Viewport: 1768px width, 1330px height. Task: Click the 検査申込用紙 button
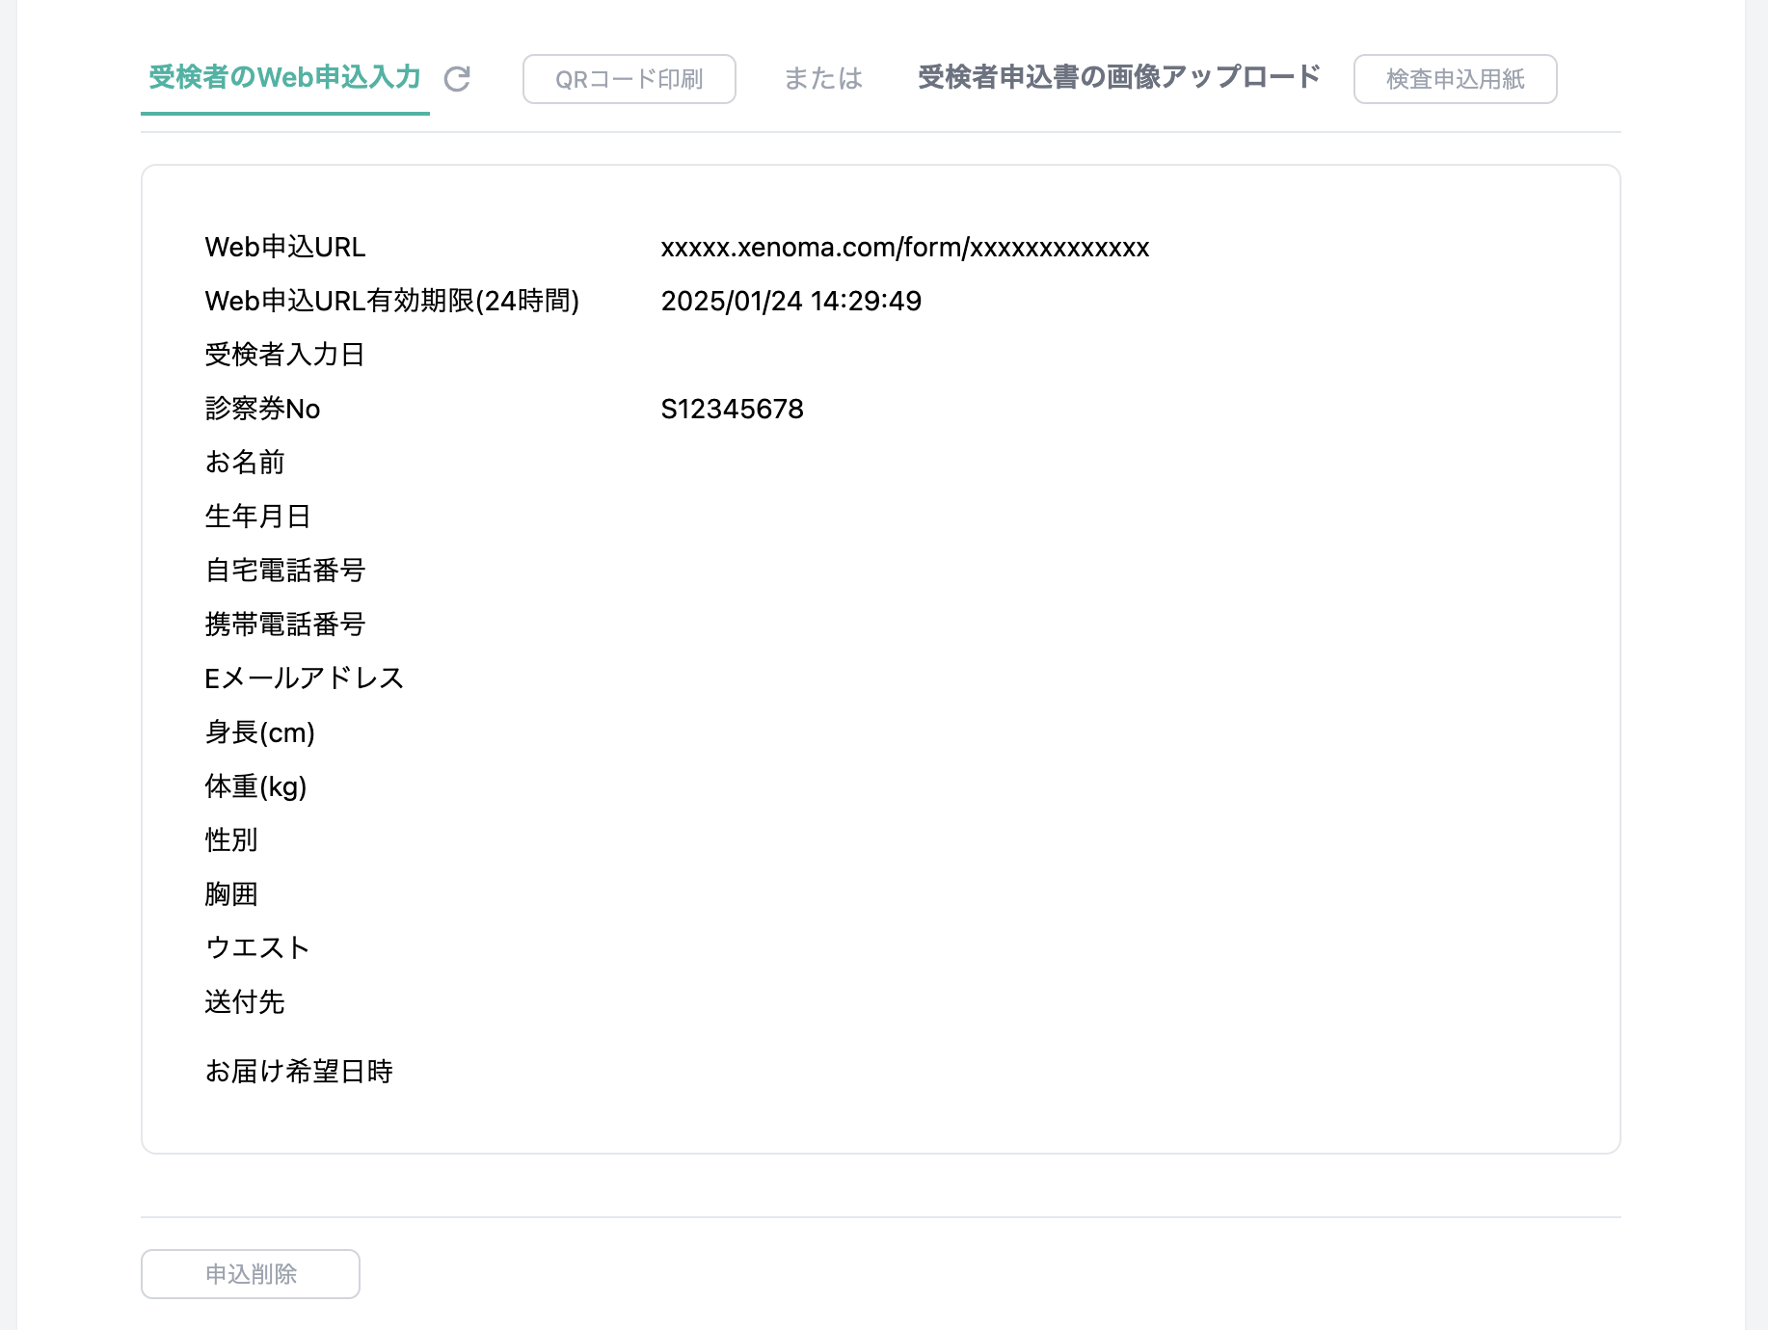(1454, 79)
